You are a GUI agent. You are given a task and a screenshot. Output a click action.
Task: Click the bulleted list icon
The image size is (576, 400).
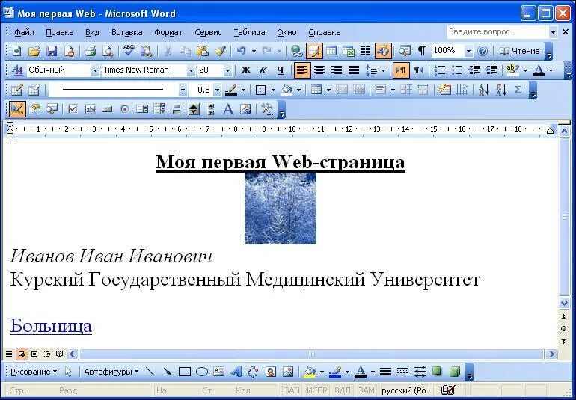(456, 70)
